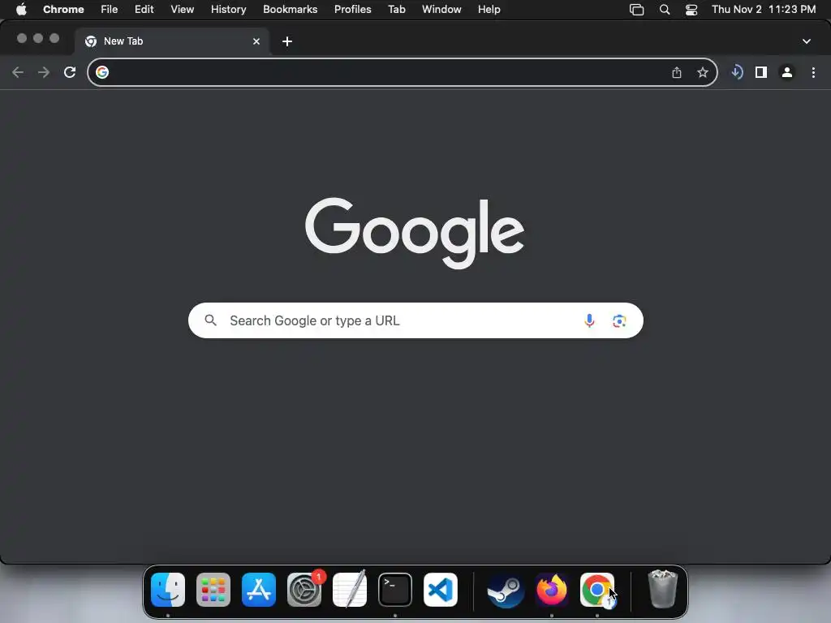Click the Google logo
The image size is (831, 623).
click(415, 233)
